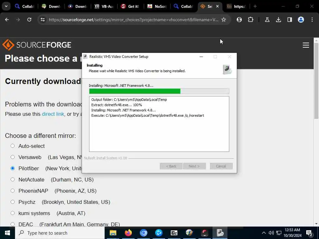
Task: Open Chrome Labs flask icon
Action: pyautogui.click(x=267, y=20)
